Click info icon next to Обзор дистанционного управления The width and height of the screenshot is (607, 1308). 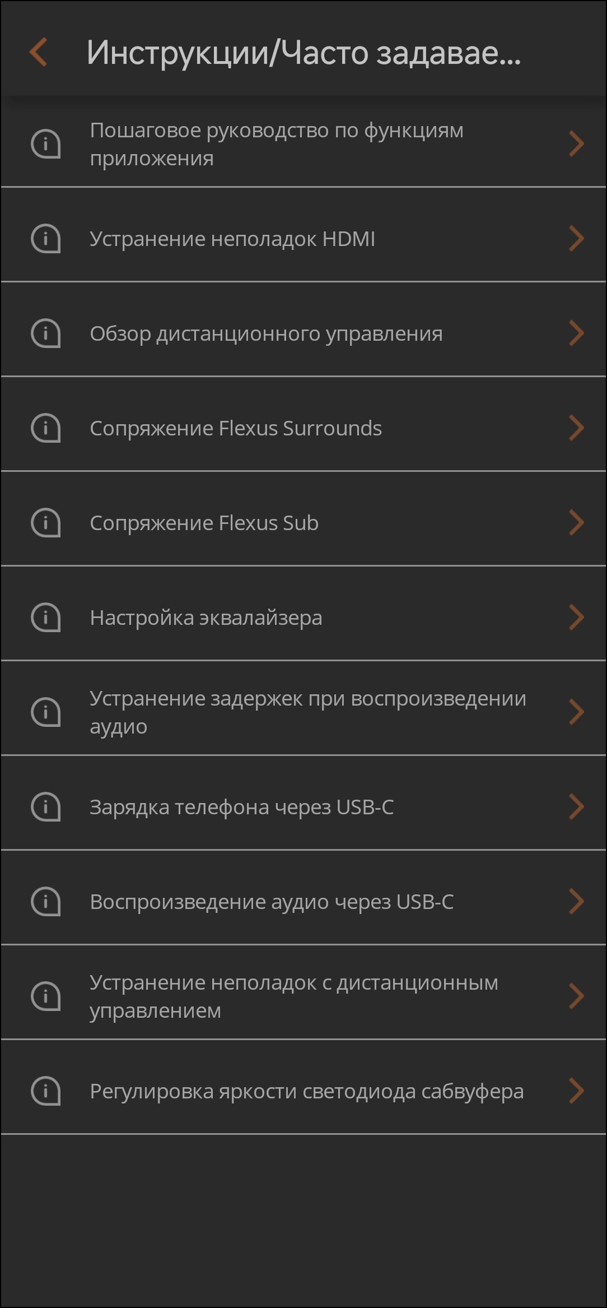click(x=45, y=333)
